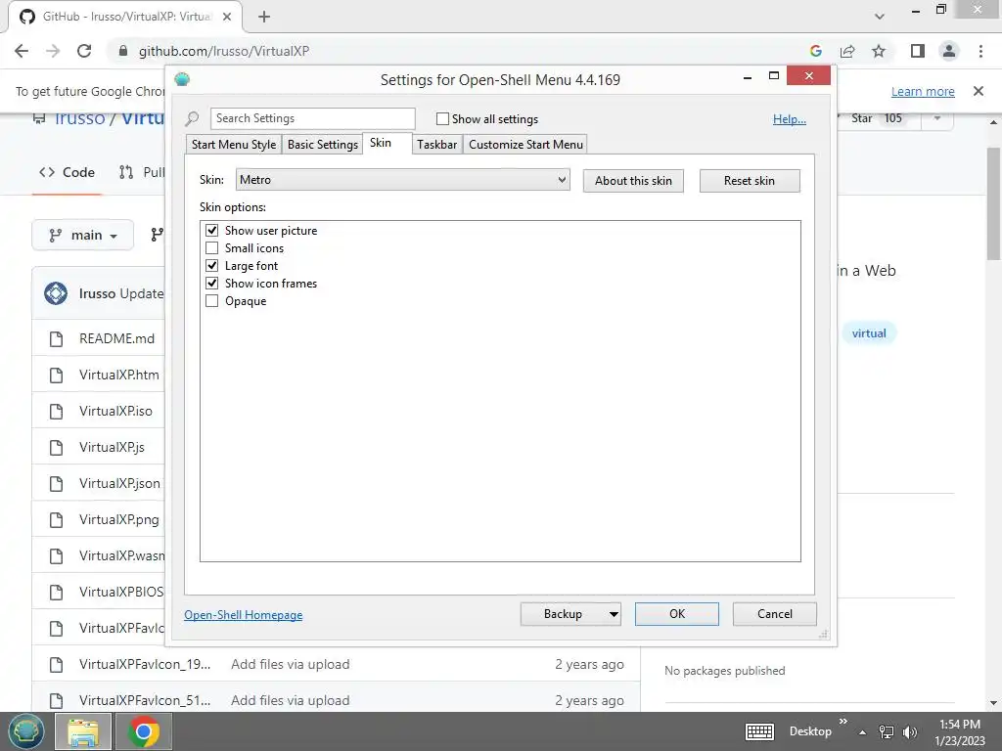Star the repository button on GitHub
1002x751 pixels.
click(x=877, y=118)
